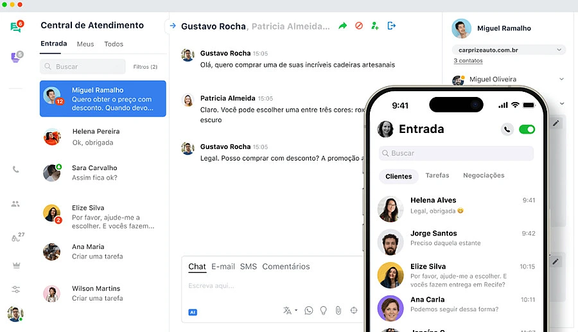Click the WhatsApp icon in message composer

pyautogui.click(x=309, y=310)
